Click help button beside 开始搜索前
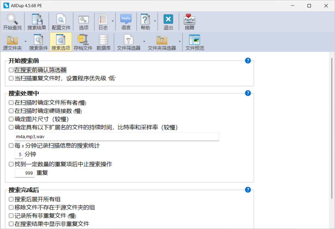 [248, 60]
